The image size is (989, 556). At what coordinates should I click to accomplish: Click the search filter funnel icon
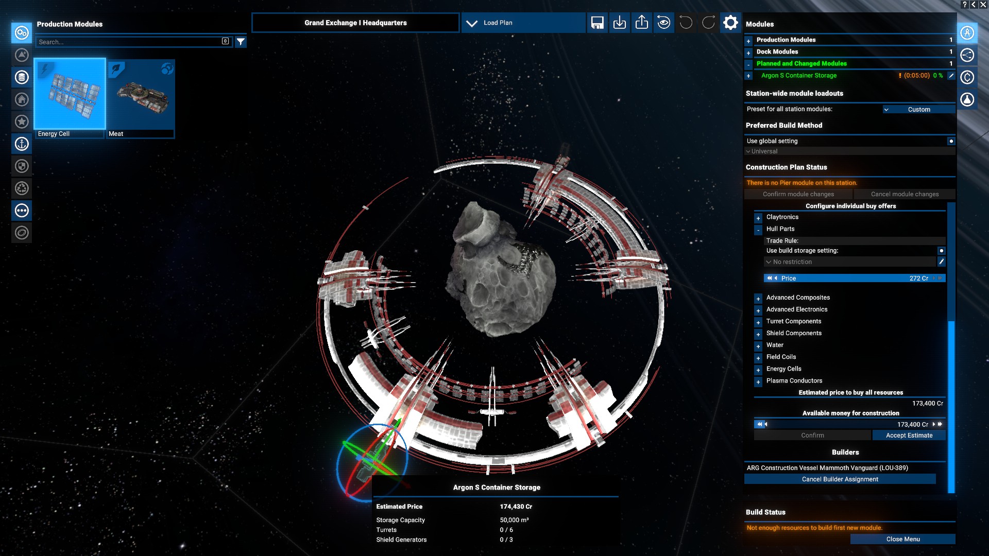(x=241, y=42)
